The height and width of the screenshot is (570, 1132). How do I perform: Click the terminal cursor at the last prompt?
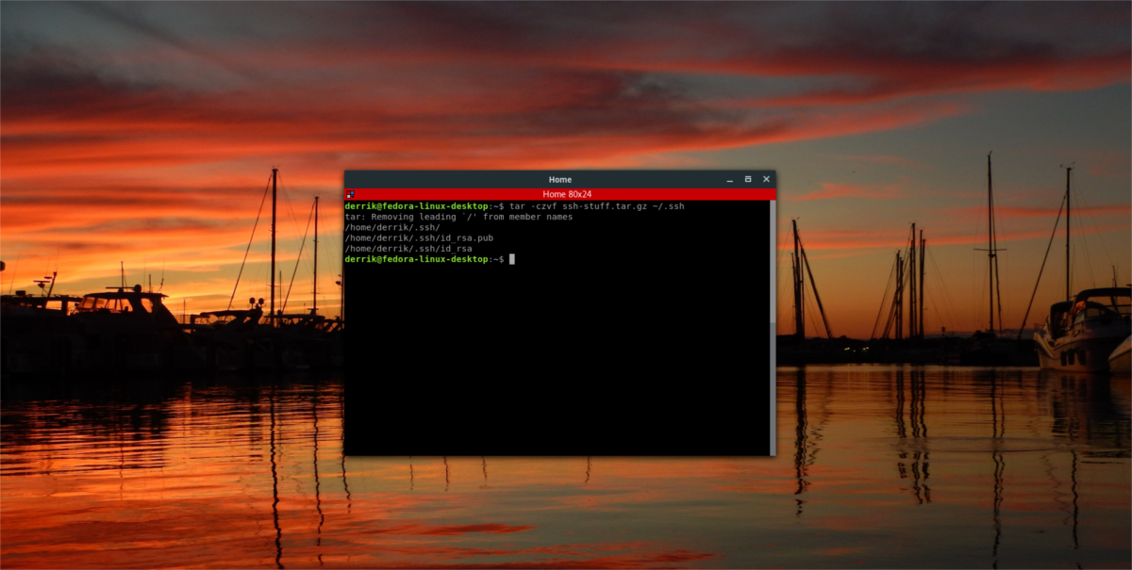pos(512,258)
